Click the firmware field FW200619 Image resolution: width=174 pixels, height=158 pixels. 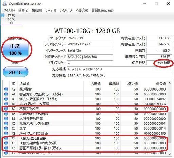(90, 38)
